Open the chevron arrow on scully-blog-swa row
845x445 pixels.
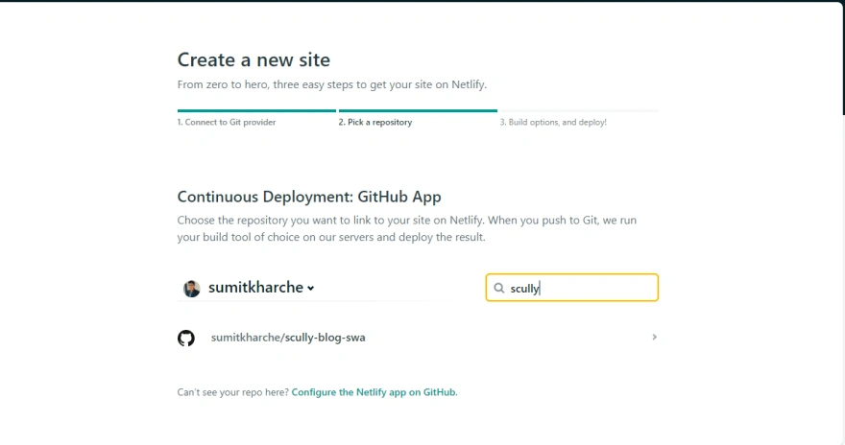tap(654, 337)
